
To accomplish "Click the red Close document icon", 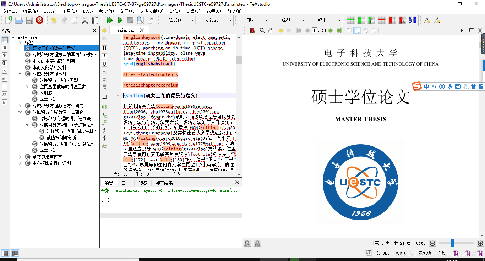I will [x=39, y=20].
